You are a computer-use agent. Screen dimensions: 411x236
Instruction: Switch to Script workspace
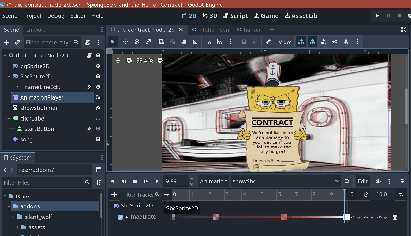[235, 16]
